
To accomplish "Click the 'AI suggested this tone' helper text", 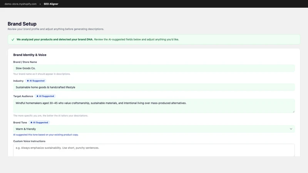I will [46, 135].
